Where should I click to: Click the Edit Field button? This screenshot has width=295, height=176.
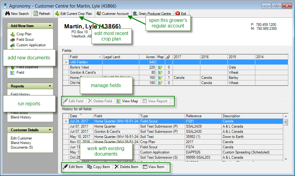(x=73, y=101)
